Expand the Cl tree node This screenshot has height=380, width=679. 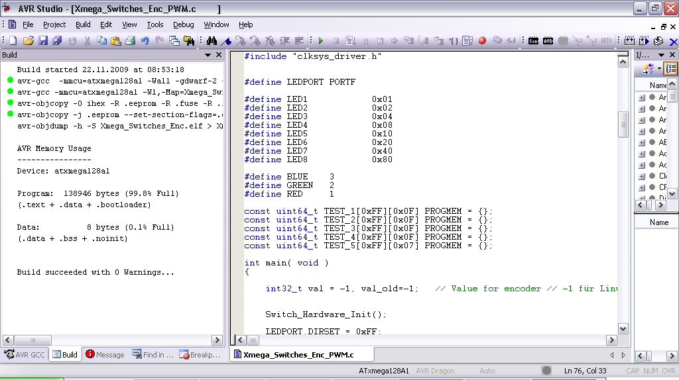point(642,176)
